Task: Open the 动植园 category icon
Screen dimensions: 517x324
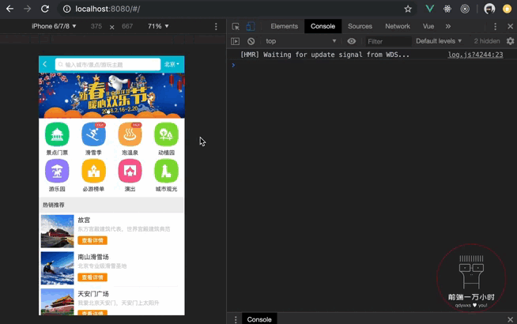Action: tap(166, 134)
